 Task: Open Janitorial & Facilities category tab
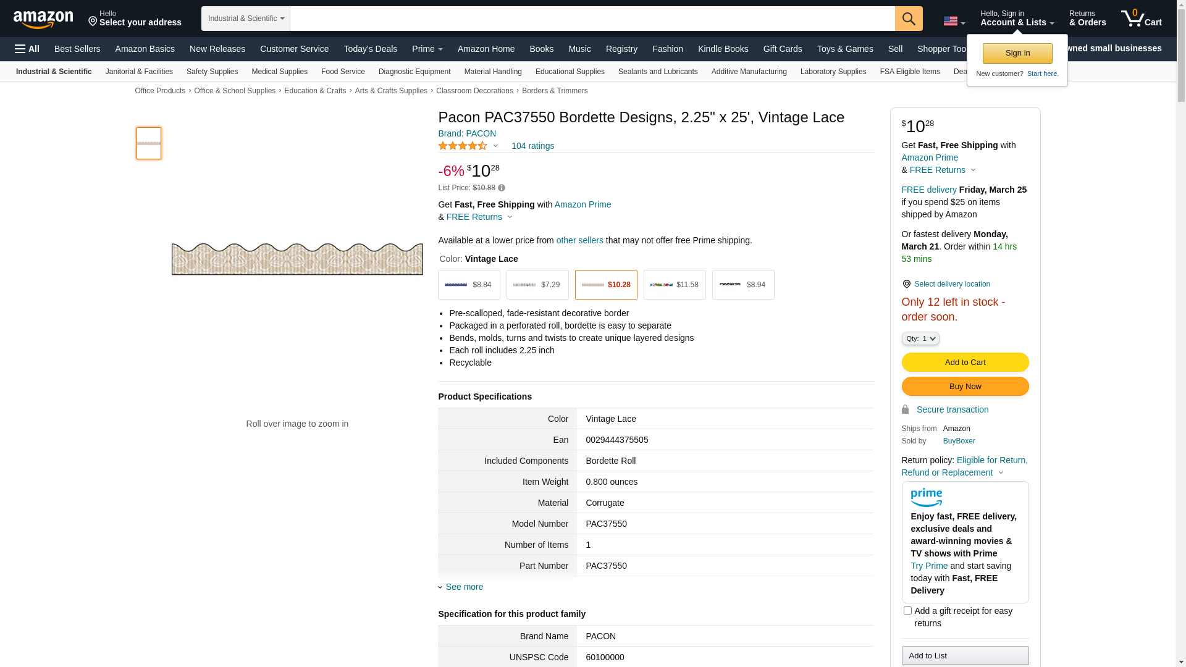coord(139,72)
